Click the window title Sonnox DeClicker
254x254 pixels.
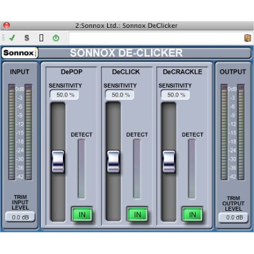[126, 25]
